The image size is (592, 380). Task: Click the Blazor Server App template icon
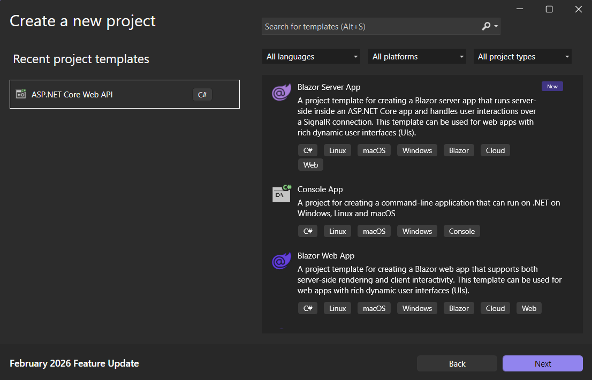coord(282,92)
